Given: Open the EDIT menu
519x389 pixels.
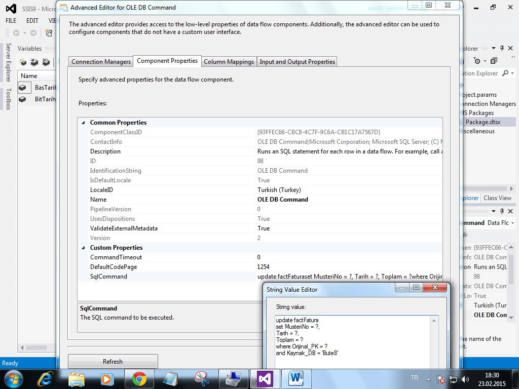Looking at the screenshot, I should 32,20.
